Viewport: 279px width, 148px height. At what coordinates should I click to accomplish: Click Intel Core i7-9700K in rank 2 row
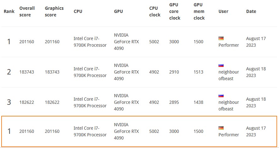pos(90,72)
